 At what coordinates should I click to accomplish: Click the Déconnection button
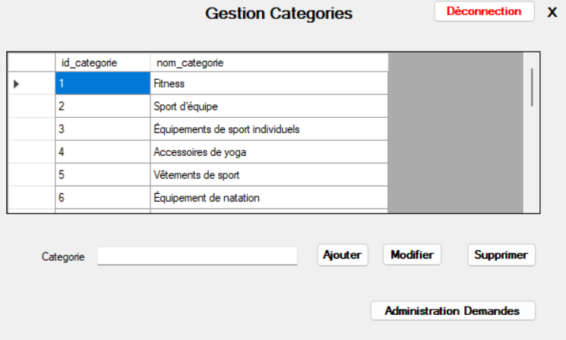pyautogui.click(x=484, y=11)
